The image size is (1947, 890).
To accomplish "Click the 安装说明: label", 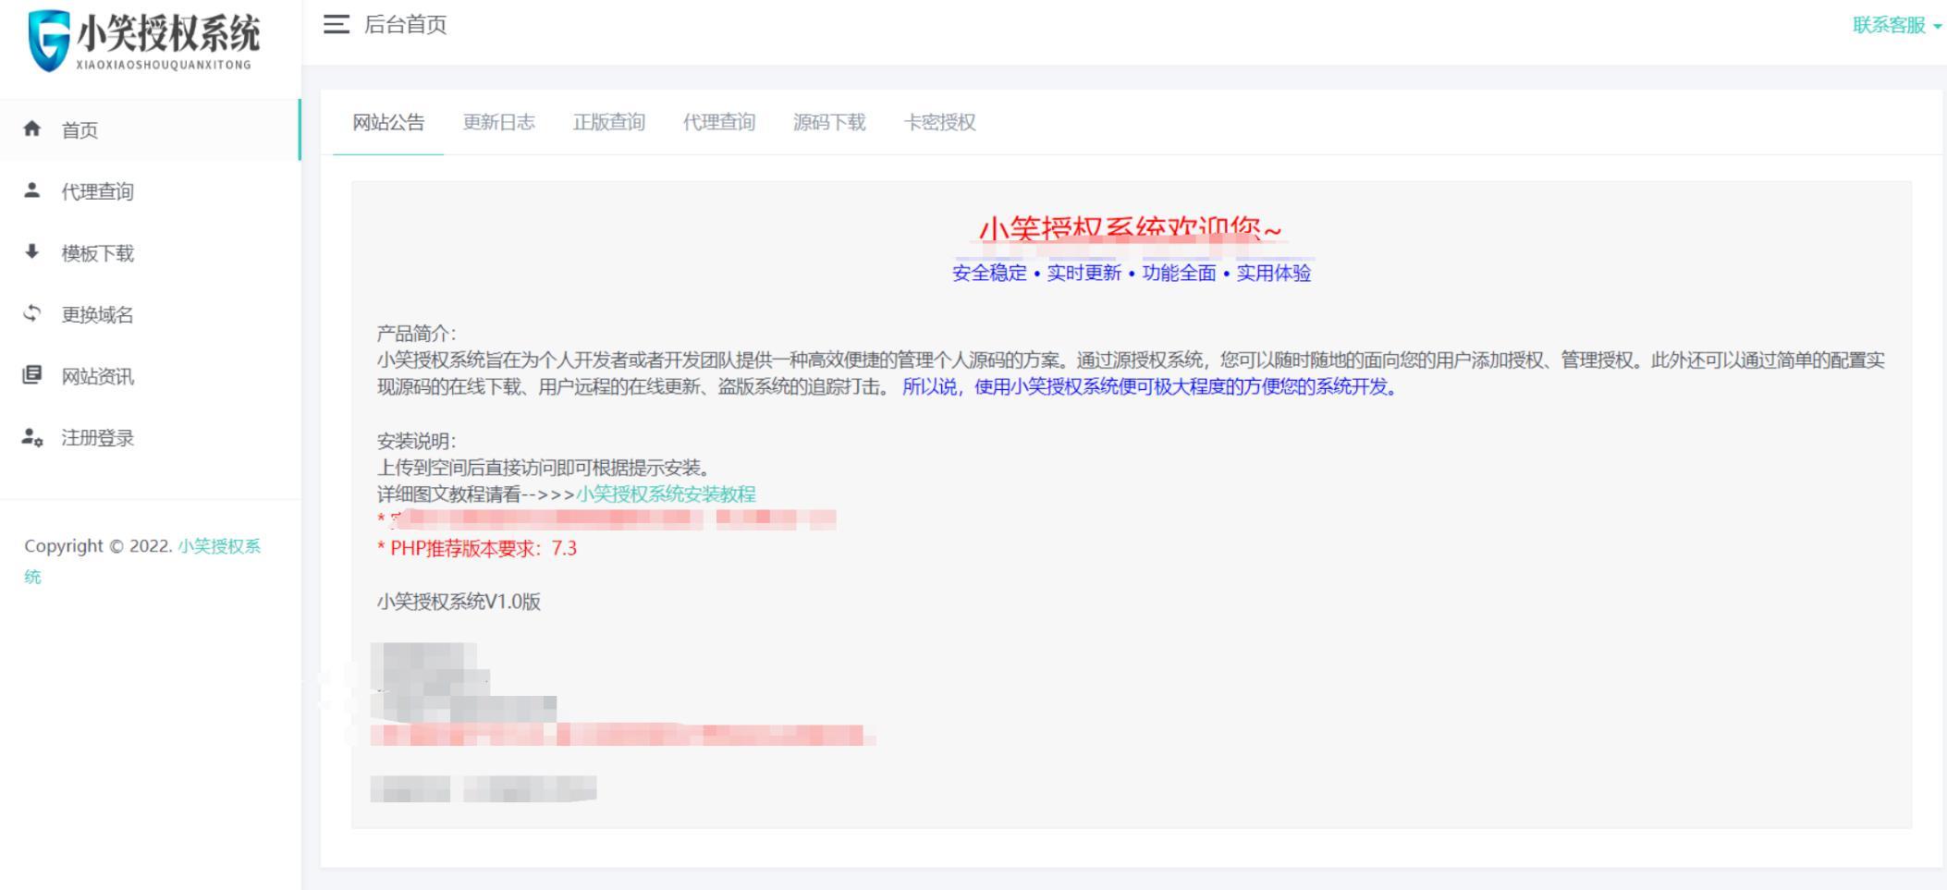I will [x=416, y=441].
